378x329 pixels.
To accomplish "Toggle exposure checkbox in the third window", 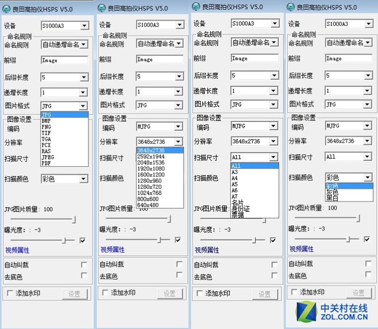I will pyautogui.click(x=273, y=240).
